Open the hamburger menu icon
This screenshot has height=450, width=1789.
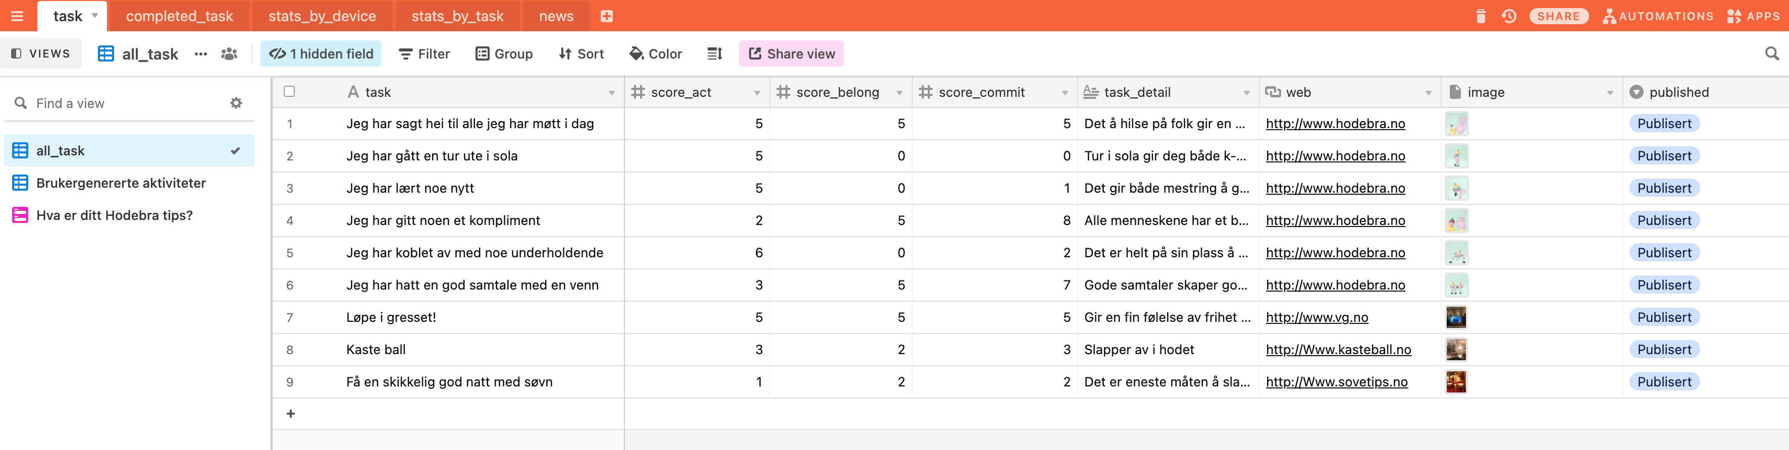click(17, 16)
